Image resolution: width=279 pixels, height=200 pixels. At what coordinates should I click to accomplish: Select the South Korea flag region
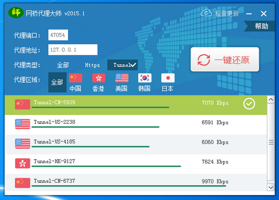(145, 78)
